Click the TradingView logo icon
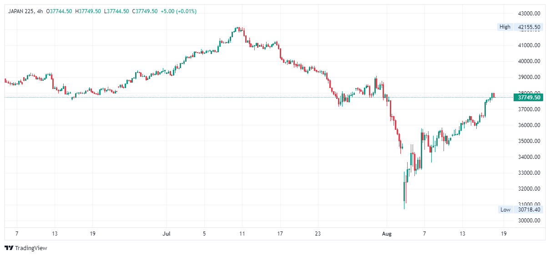Viewport: 550px width, 256px height. click(9, 248)
